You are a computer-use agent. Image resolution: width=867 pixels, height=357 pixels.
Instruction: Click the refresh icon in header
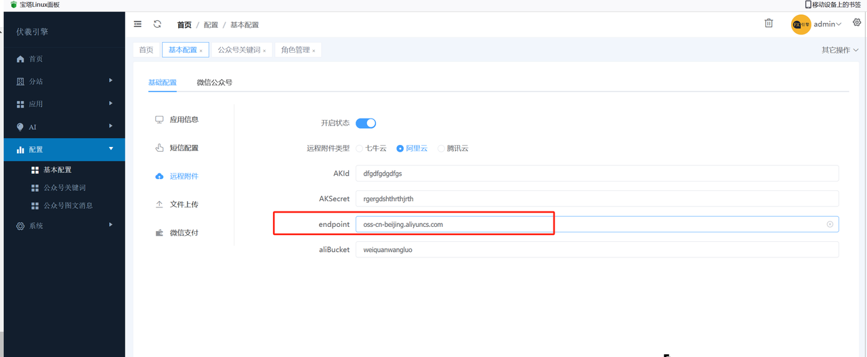pos(157,24)
